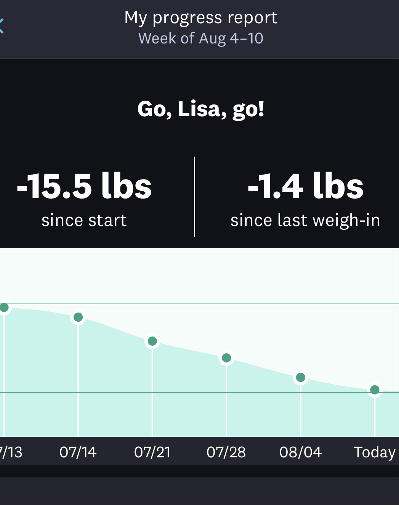Select the 07/28 data point on chart

[226, 358]
